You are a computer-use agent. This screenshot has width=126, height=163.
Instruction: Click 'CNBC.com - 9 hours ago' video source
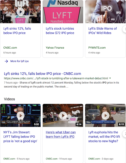click(59, 159)
